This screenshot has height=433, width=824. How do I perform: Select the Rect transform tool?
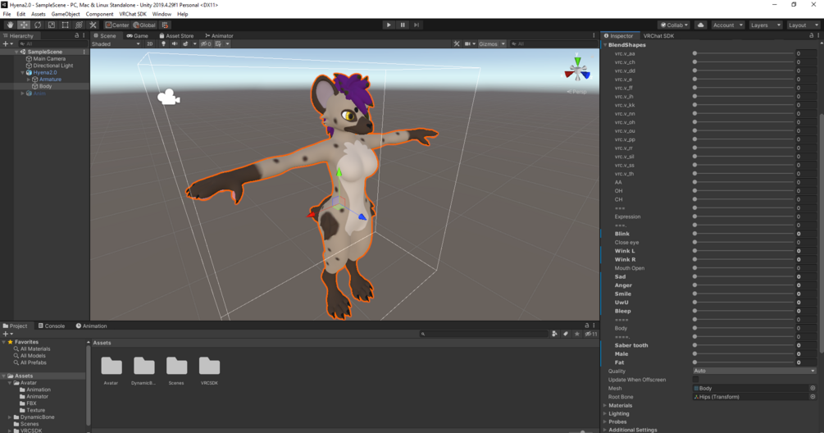tap(65, 25)
